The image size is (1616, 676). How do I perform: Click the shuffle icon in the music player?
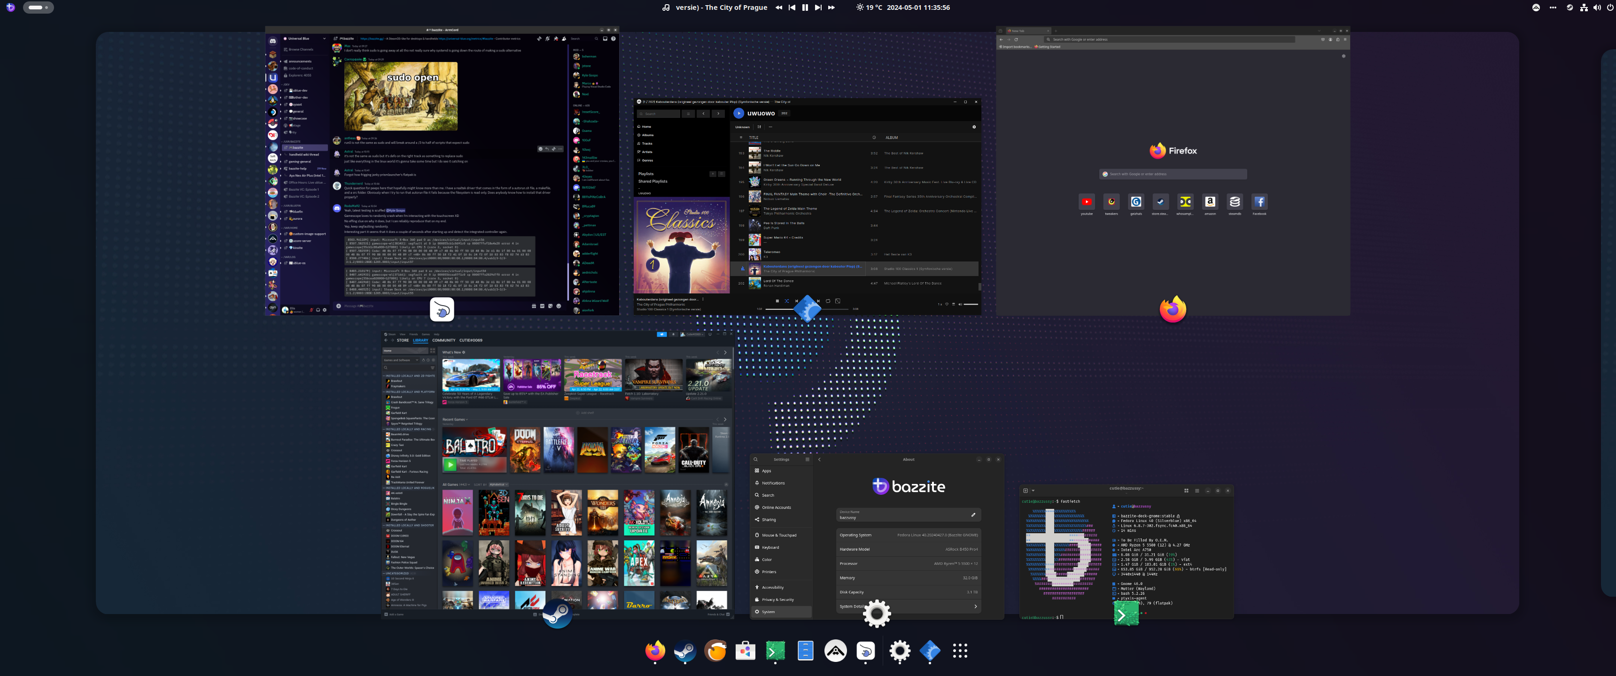[x=787, y=301]
